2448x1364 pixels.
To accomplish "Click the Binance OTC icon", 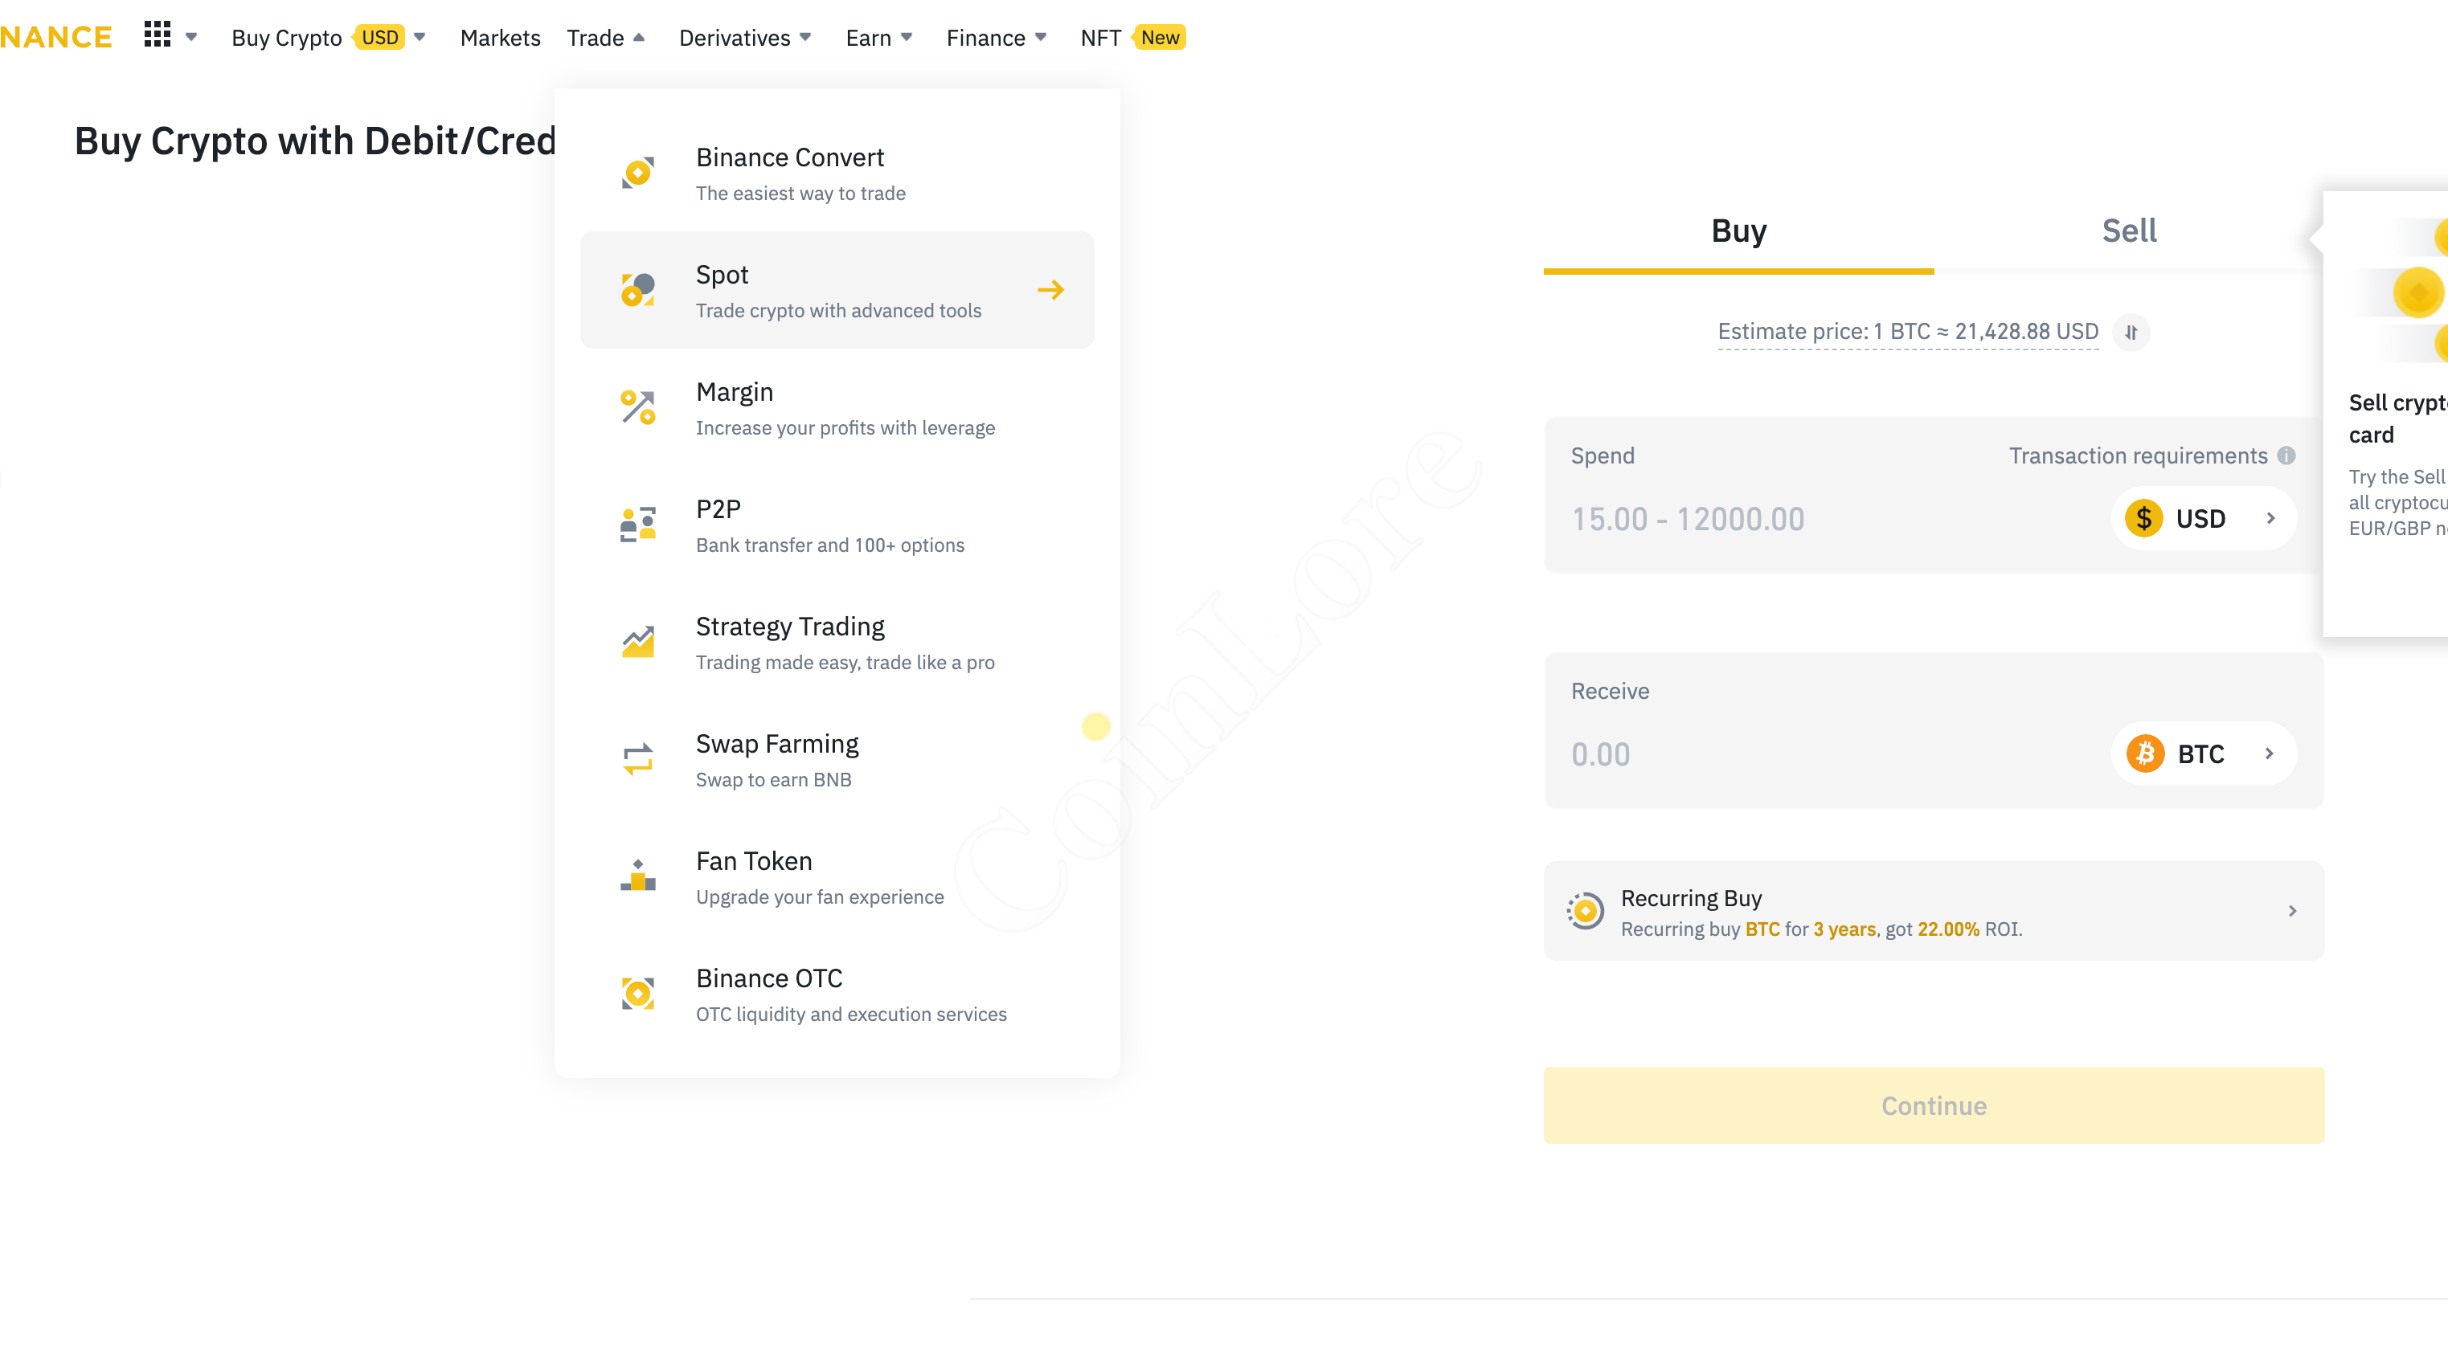I will 637,994.
